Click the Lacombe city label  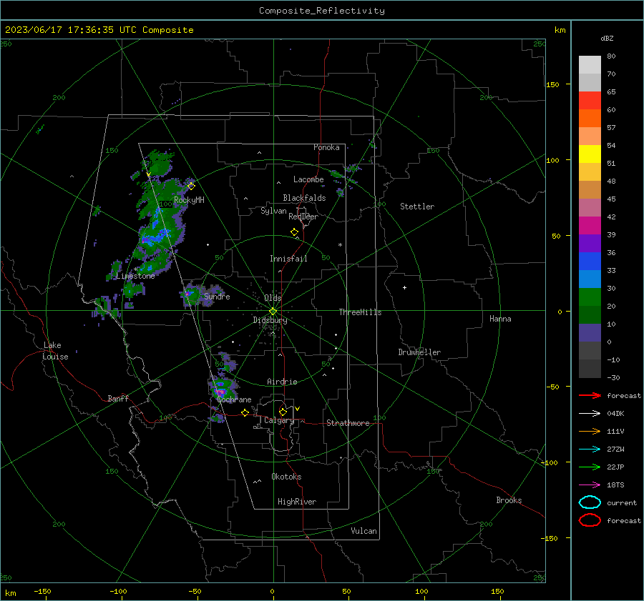coord(308,179)
